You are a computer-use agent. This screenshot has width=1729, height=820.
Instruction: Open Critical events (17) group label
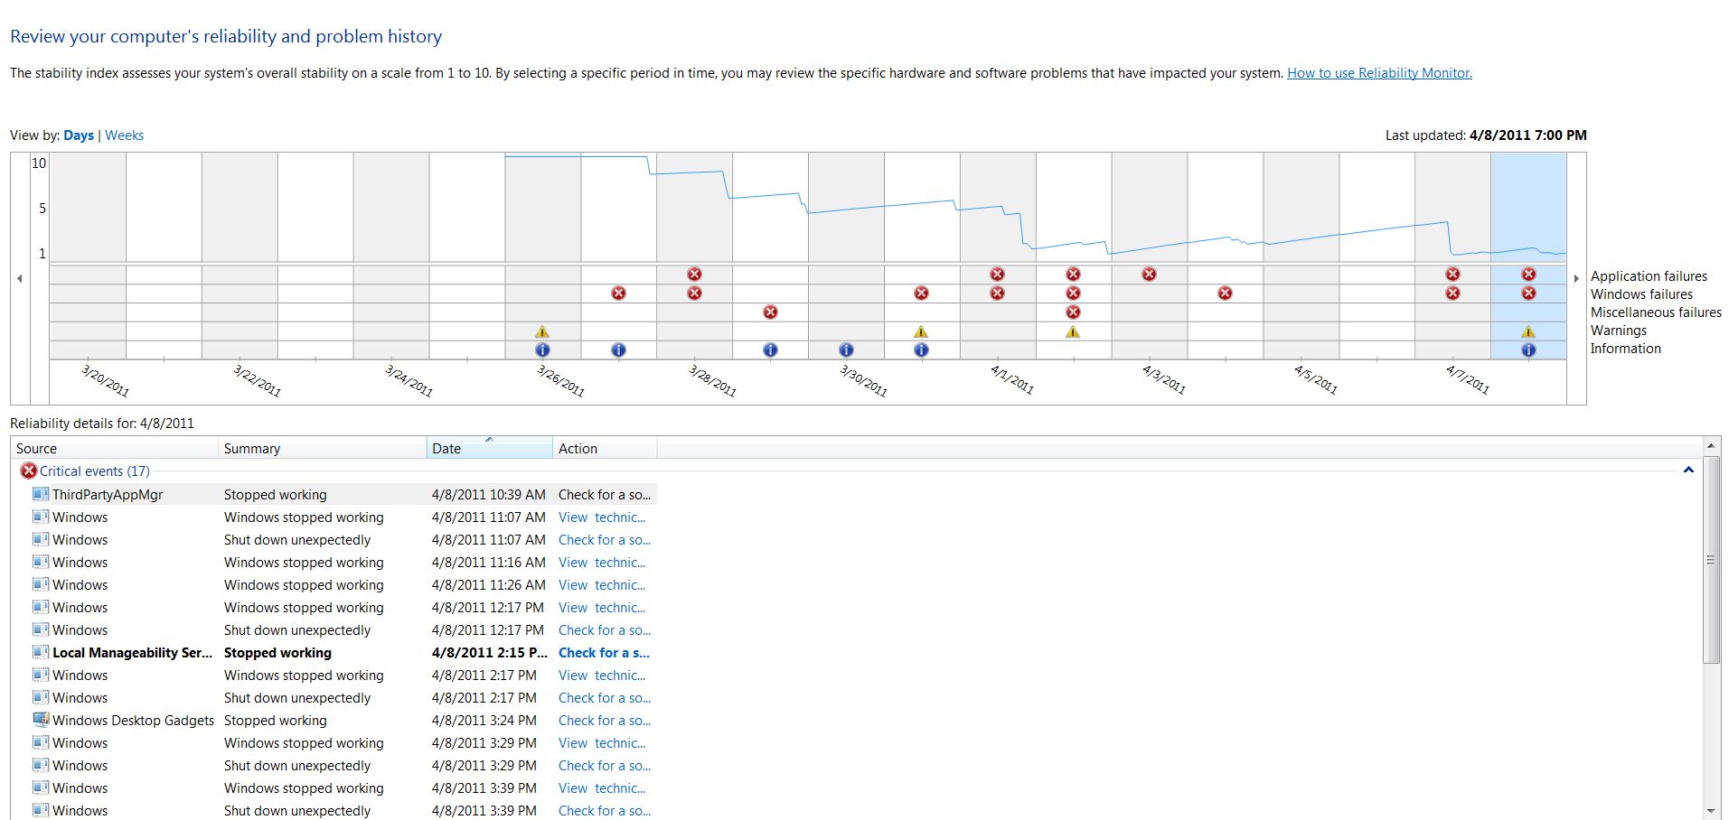coord(95,471)
